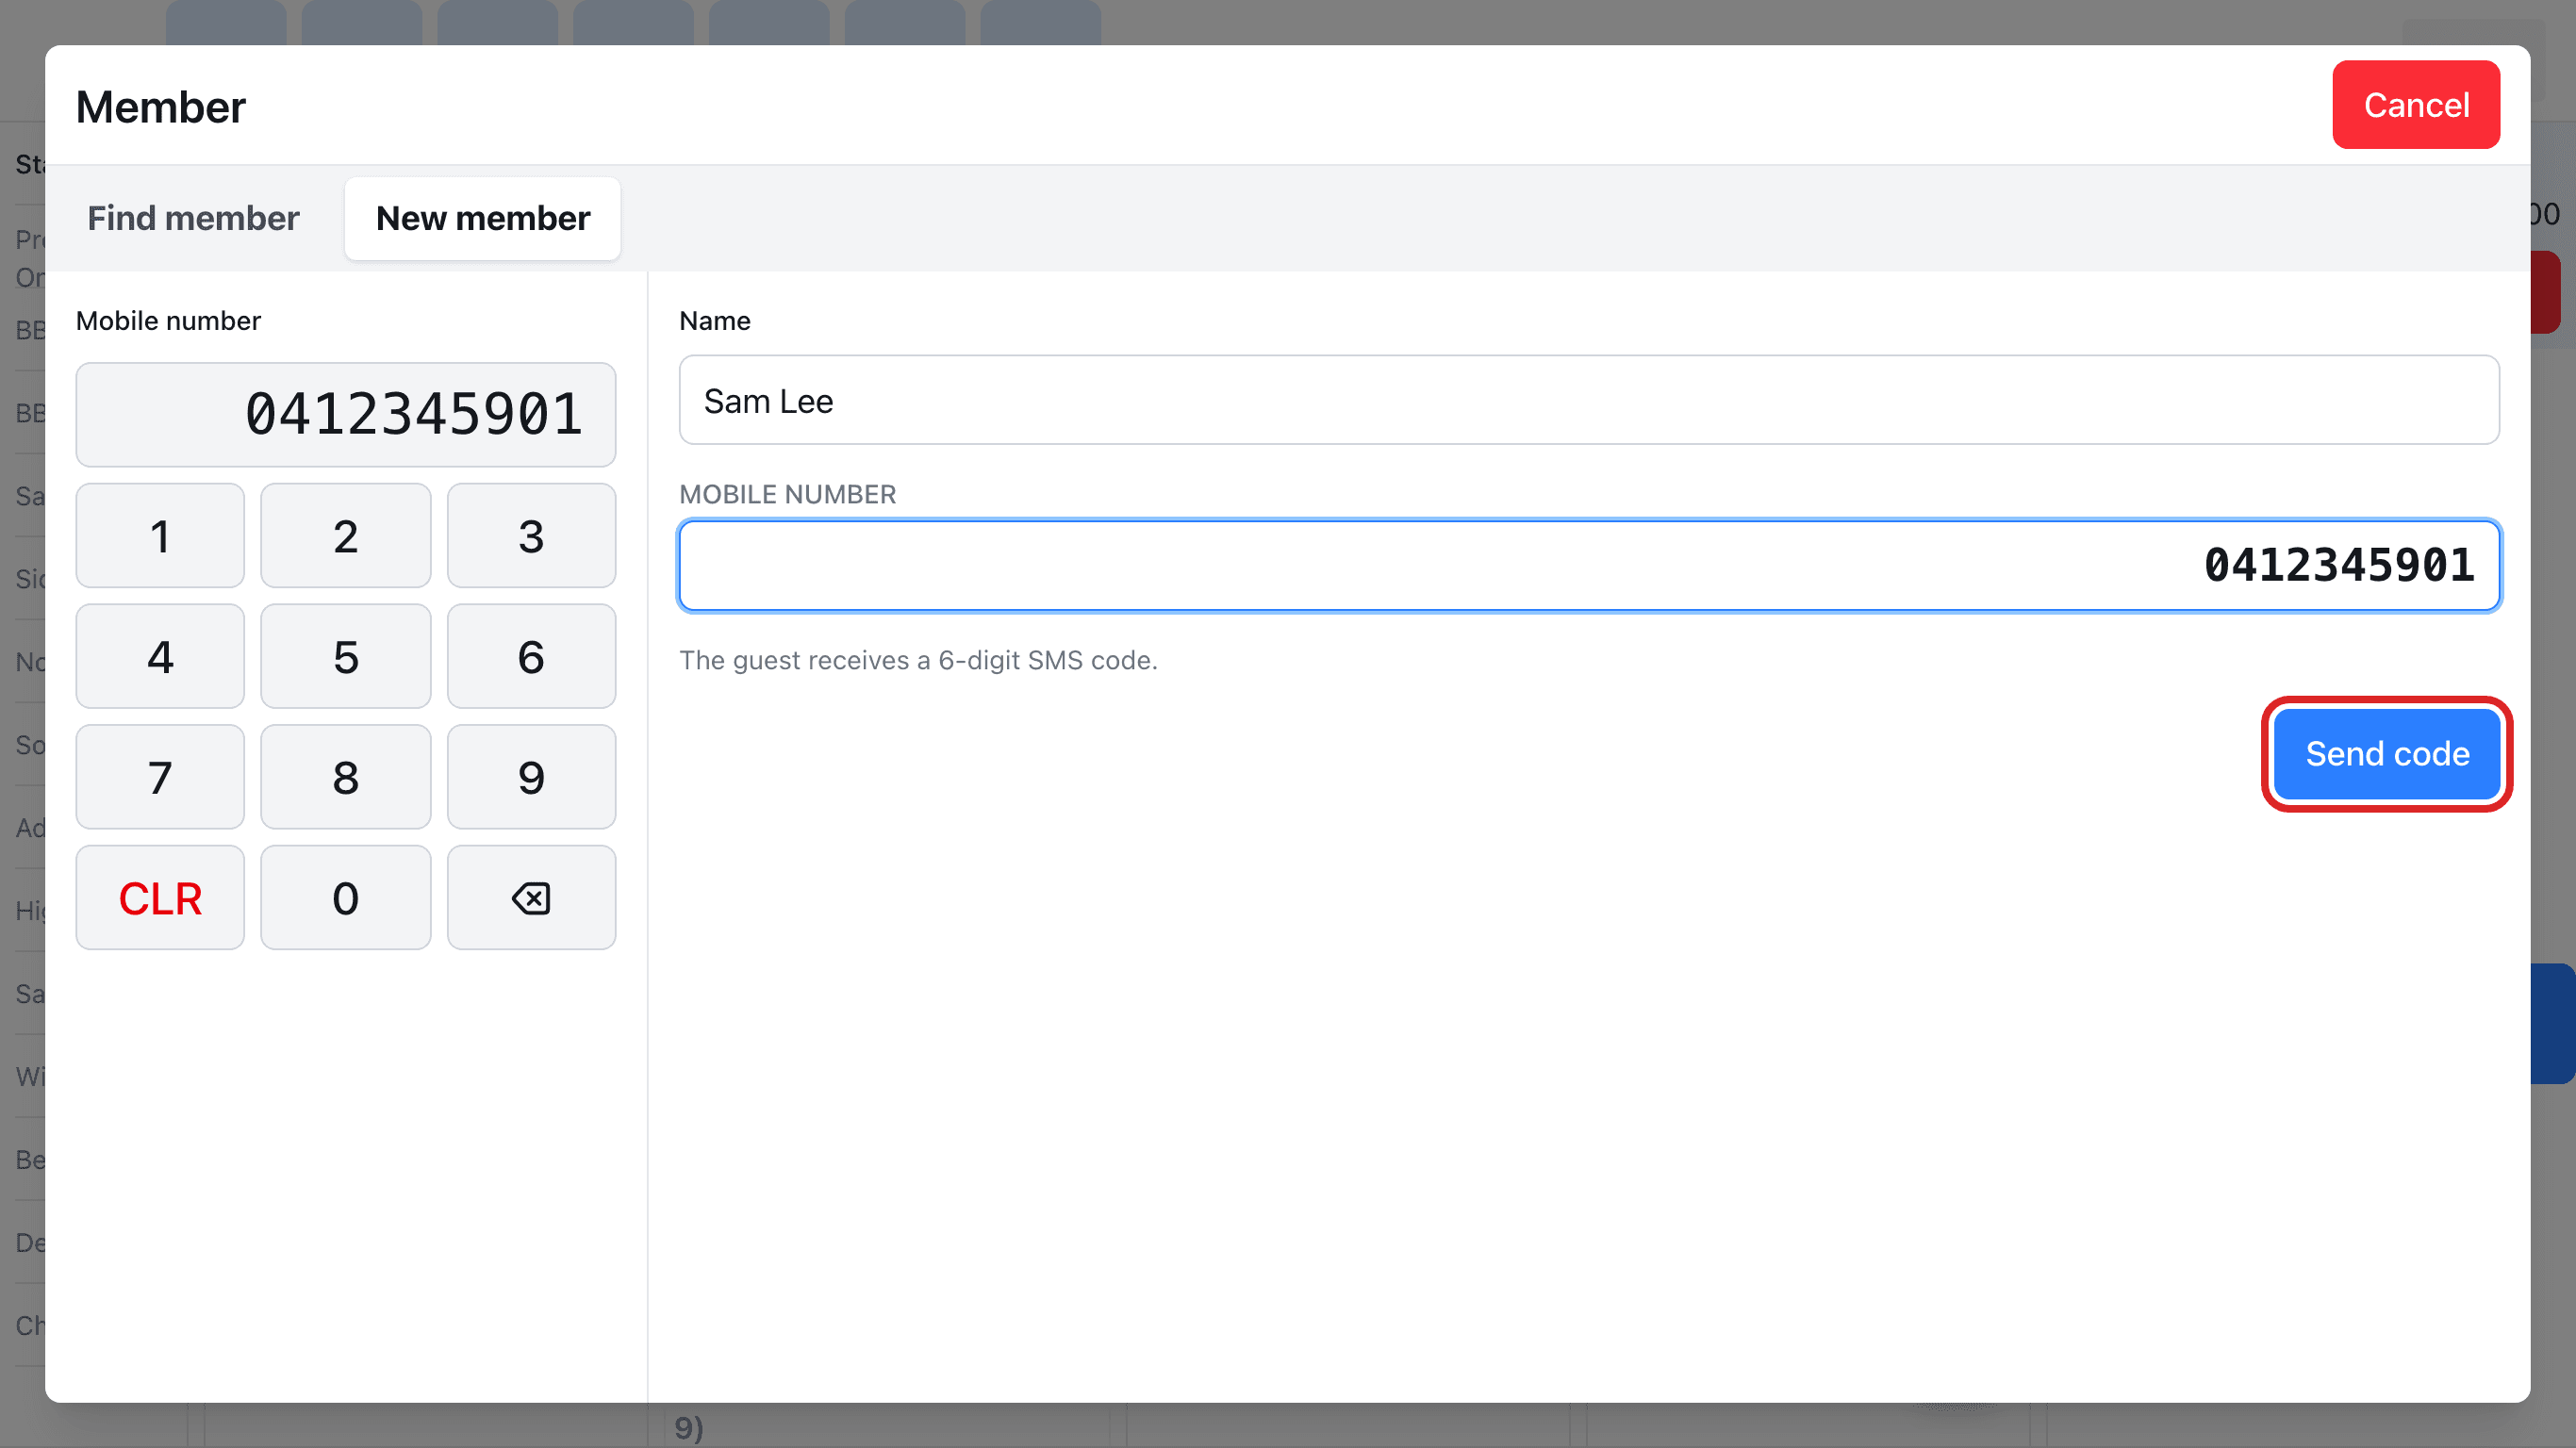Screen dimensions: 2576x1448
Task: Select the New member tab
Action: (x=483, y=218)
